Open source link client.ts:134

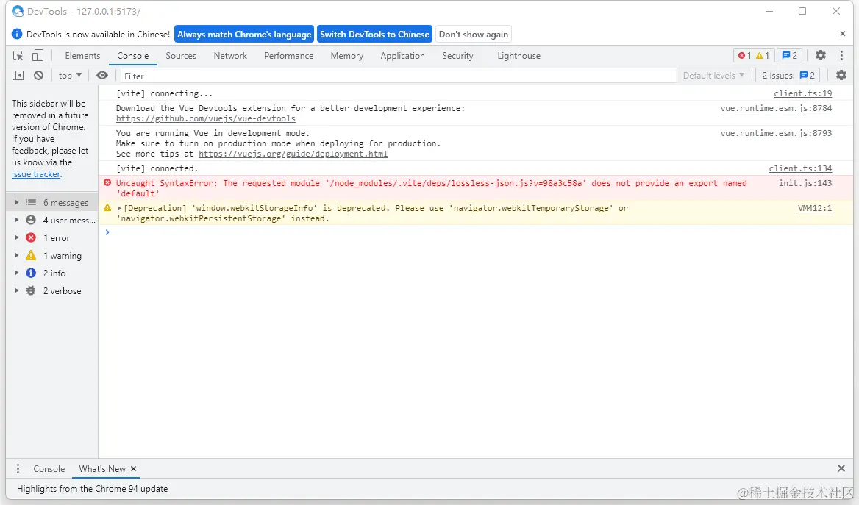point(800,168)
